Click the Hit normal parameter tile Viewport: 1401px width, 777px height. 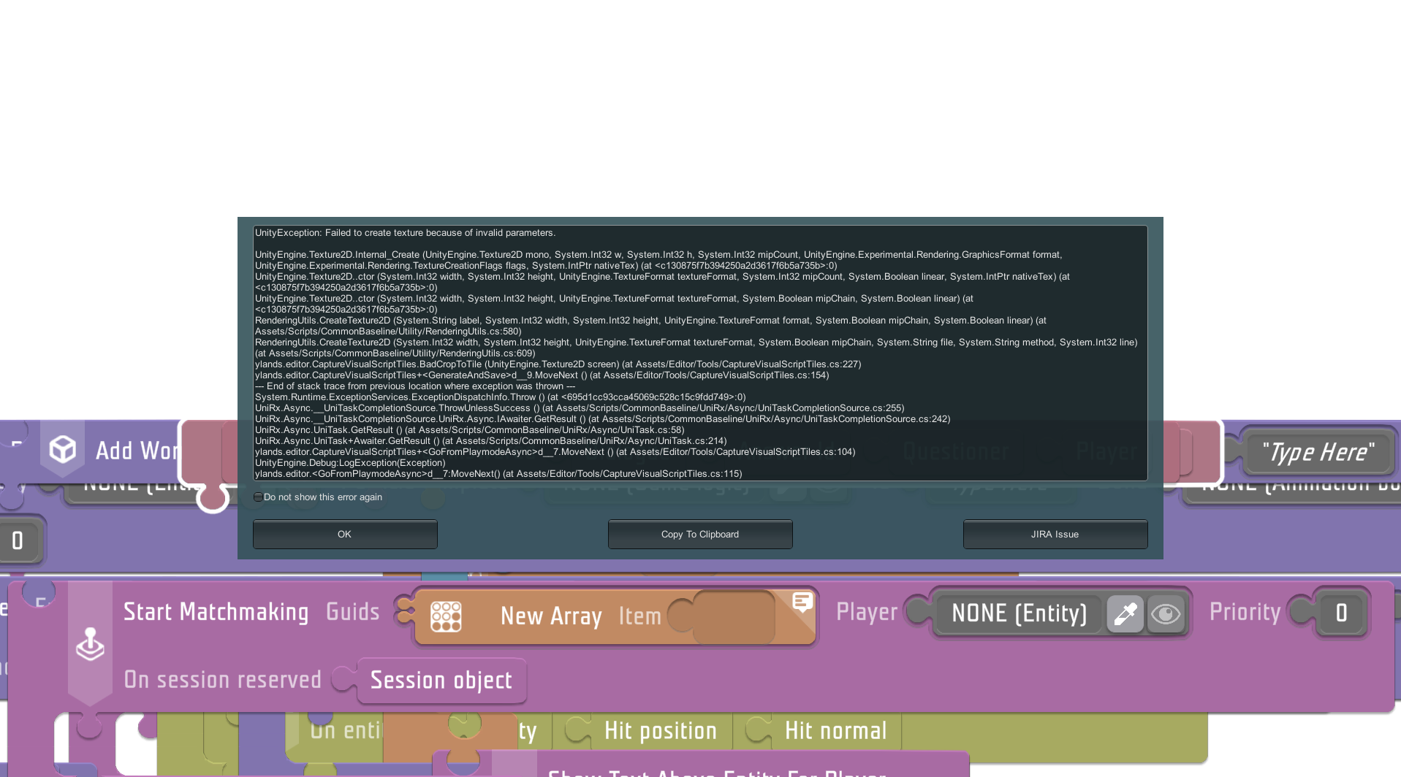click(x=835, y=731)
